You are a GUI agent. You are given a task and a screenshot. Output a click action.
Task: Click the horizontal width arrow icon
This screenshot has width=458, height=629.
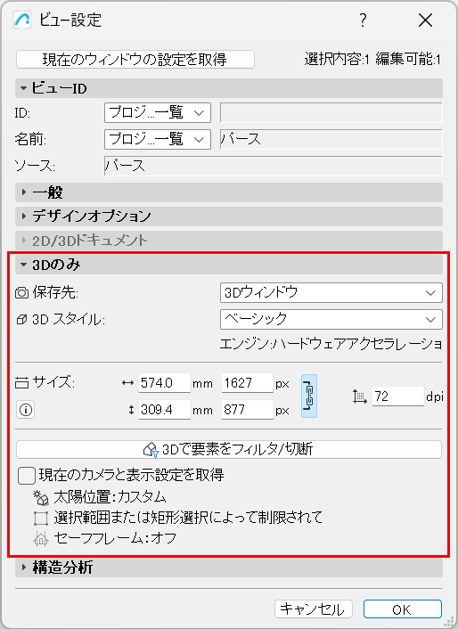click(127, 383)
